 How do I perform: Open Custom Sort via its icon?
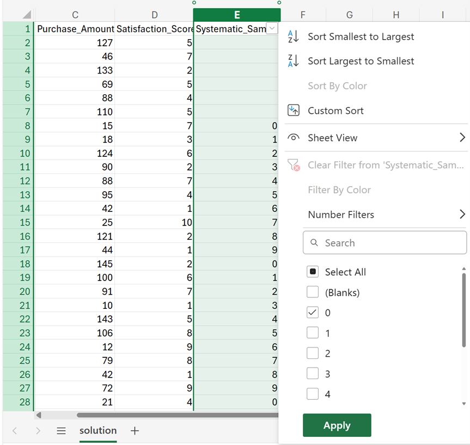coord(293,111)
